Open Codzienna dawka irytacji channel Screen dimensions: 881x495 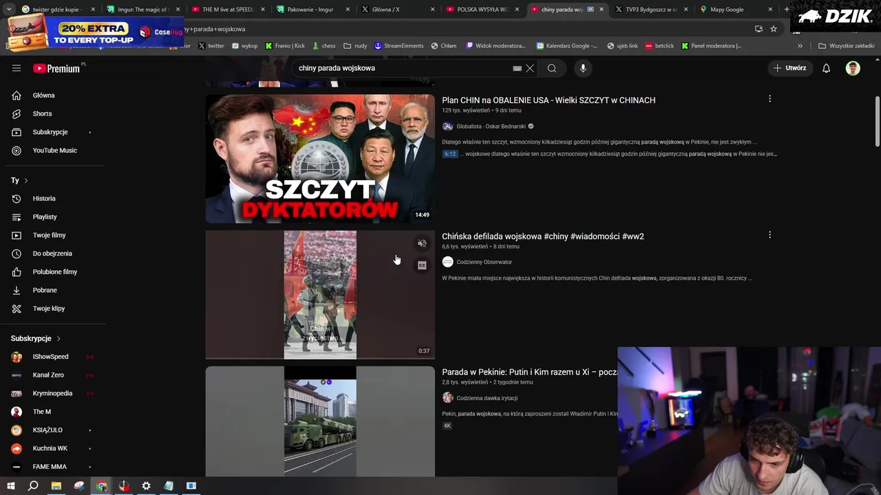point(487,398)
